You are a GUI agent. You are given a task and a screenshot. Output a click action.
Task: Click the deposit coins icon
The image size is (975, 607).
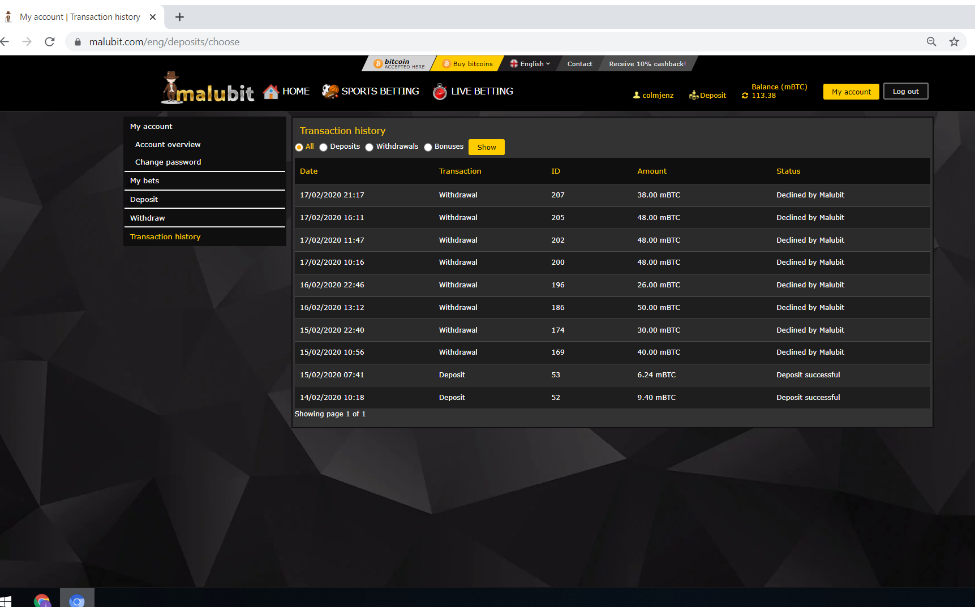694,95
